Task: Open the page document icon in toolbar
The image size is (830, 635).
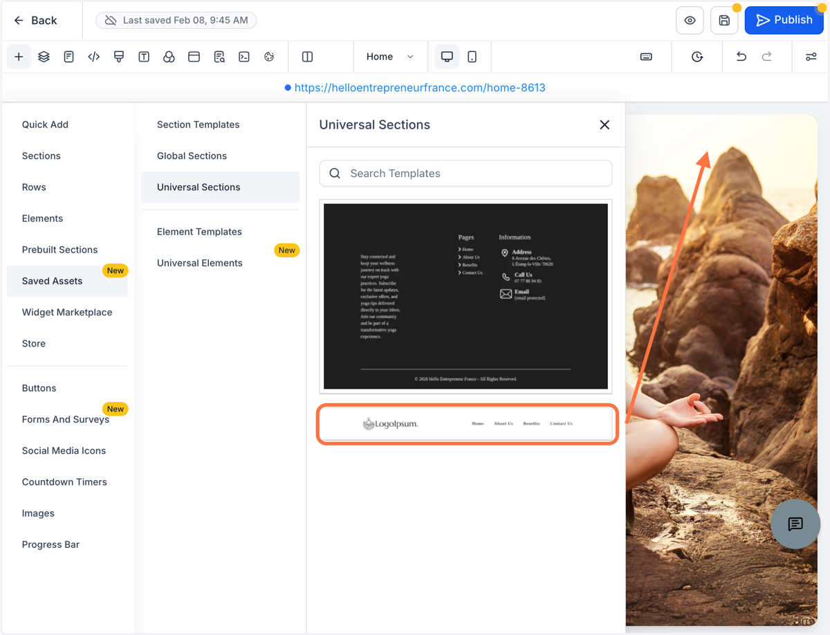Action: [x=68, y=57]
